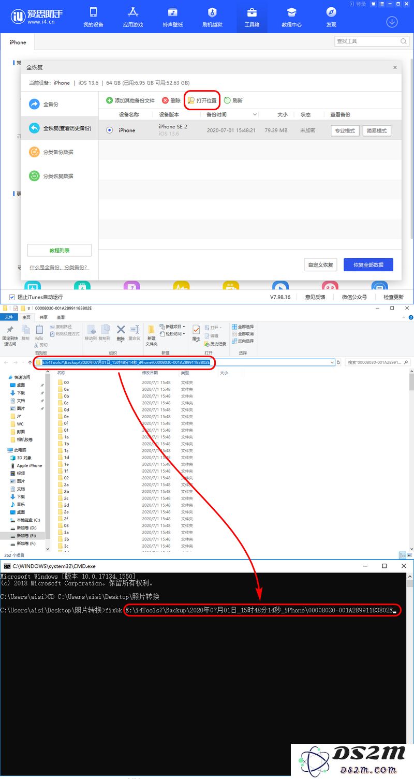Select 分类恢复数据 in the dialog sidebar
Viewport: 414px width, 779px height.
(x=60, y=176)
